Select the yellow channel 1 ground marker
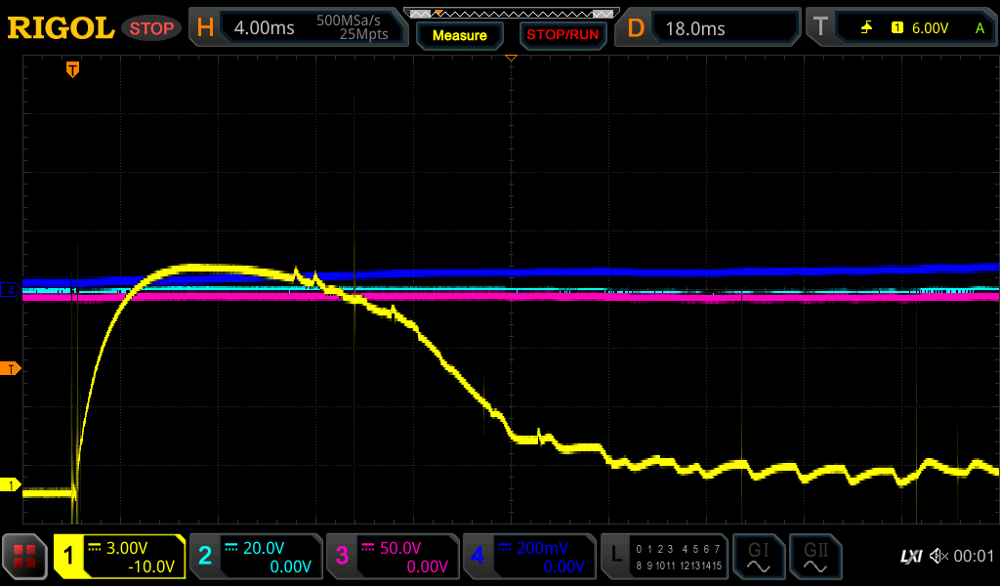This screenshot has height=586, width=1000. [x=12, y=485]
